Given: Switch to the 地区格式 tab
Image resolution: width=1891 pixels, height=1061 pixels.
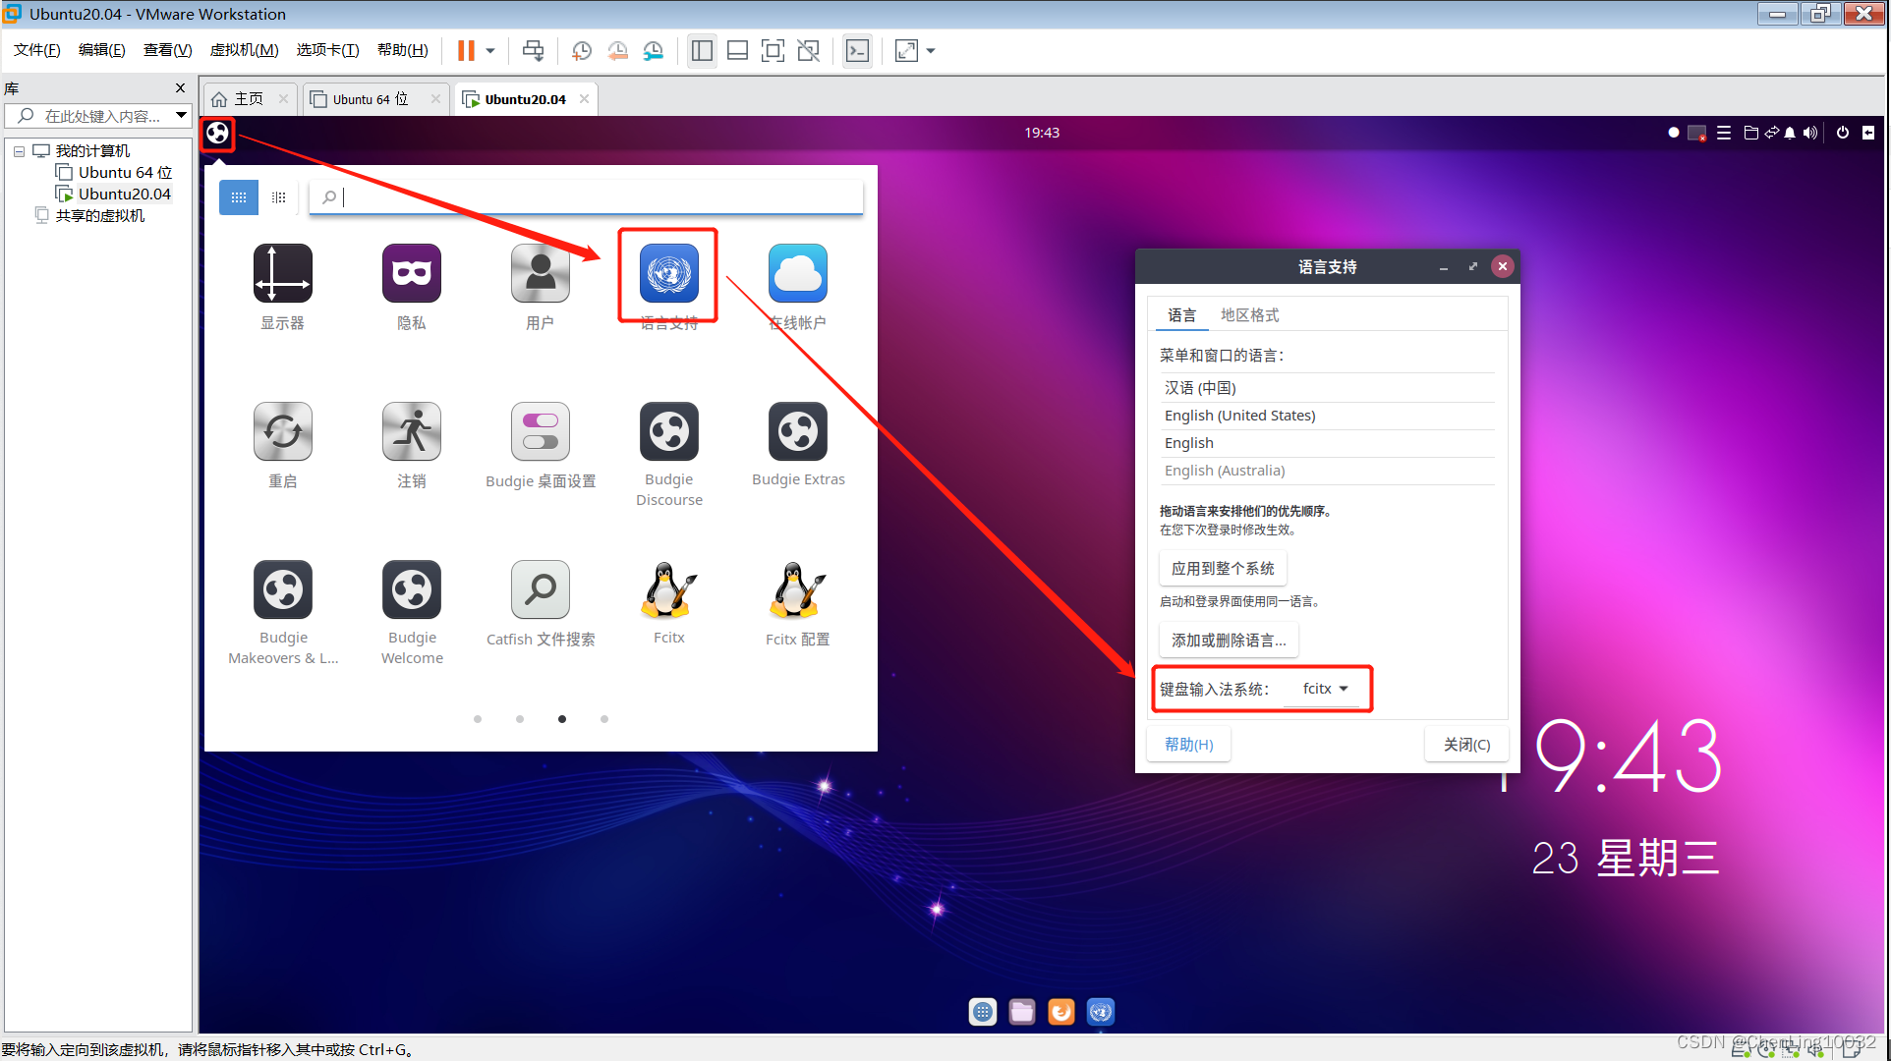Looking at the screenshot, I should [x=1249, y=315].
